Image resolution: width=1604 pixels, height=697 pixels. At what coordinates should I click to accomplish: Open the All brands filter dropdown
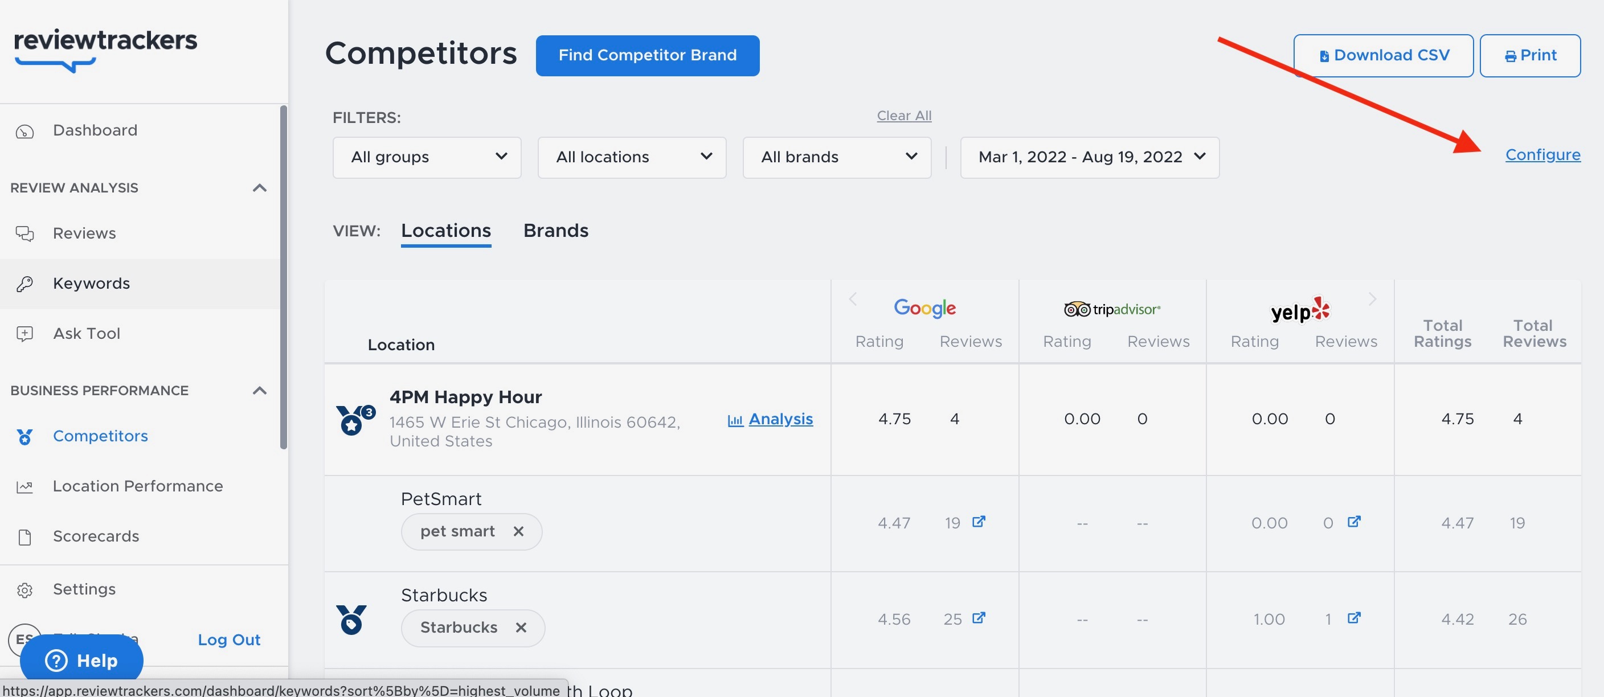pyautogui.click(x=837, y=157)
